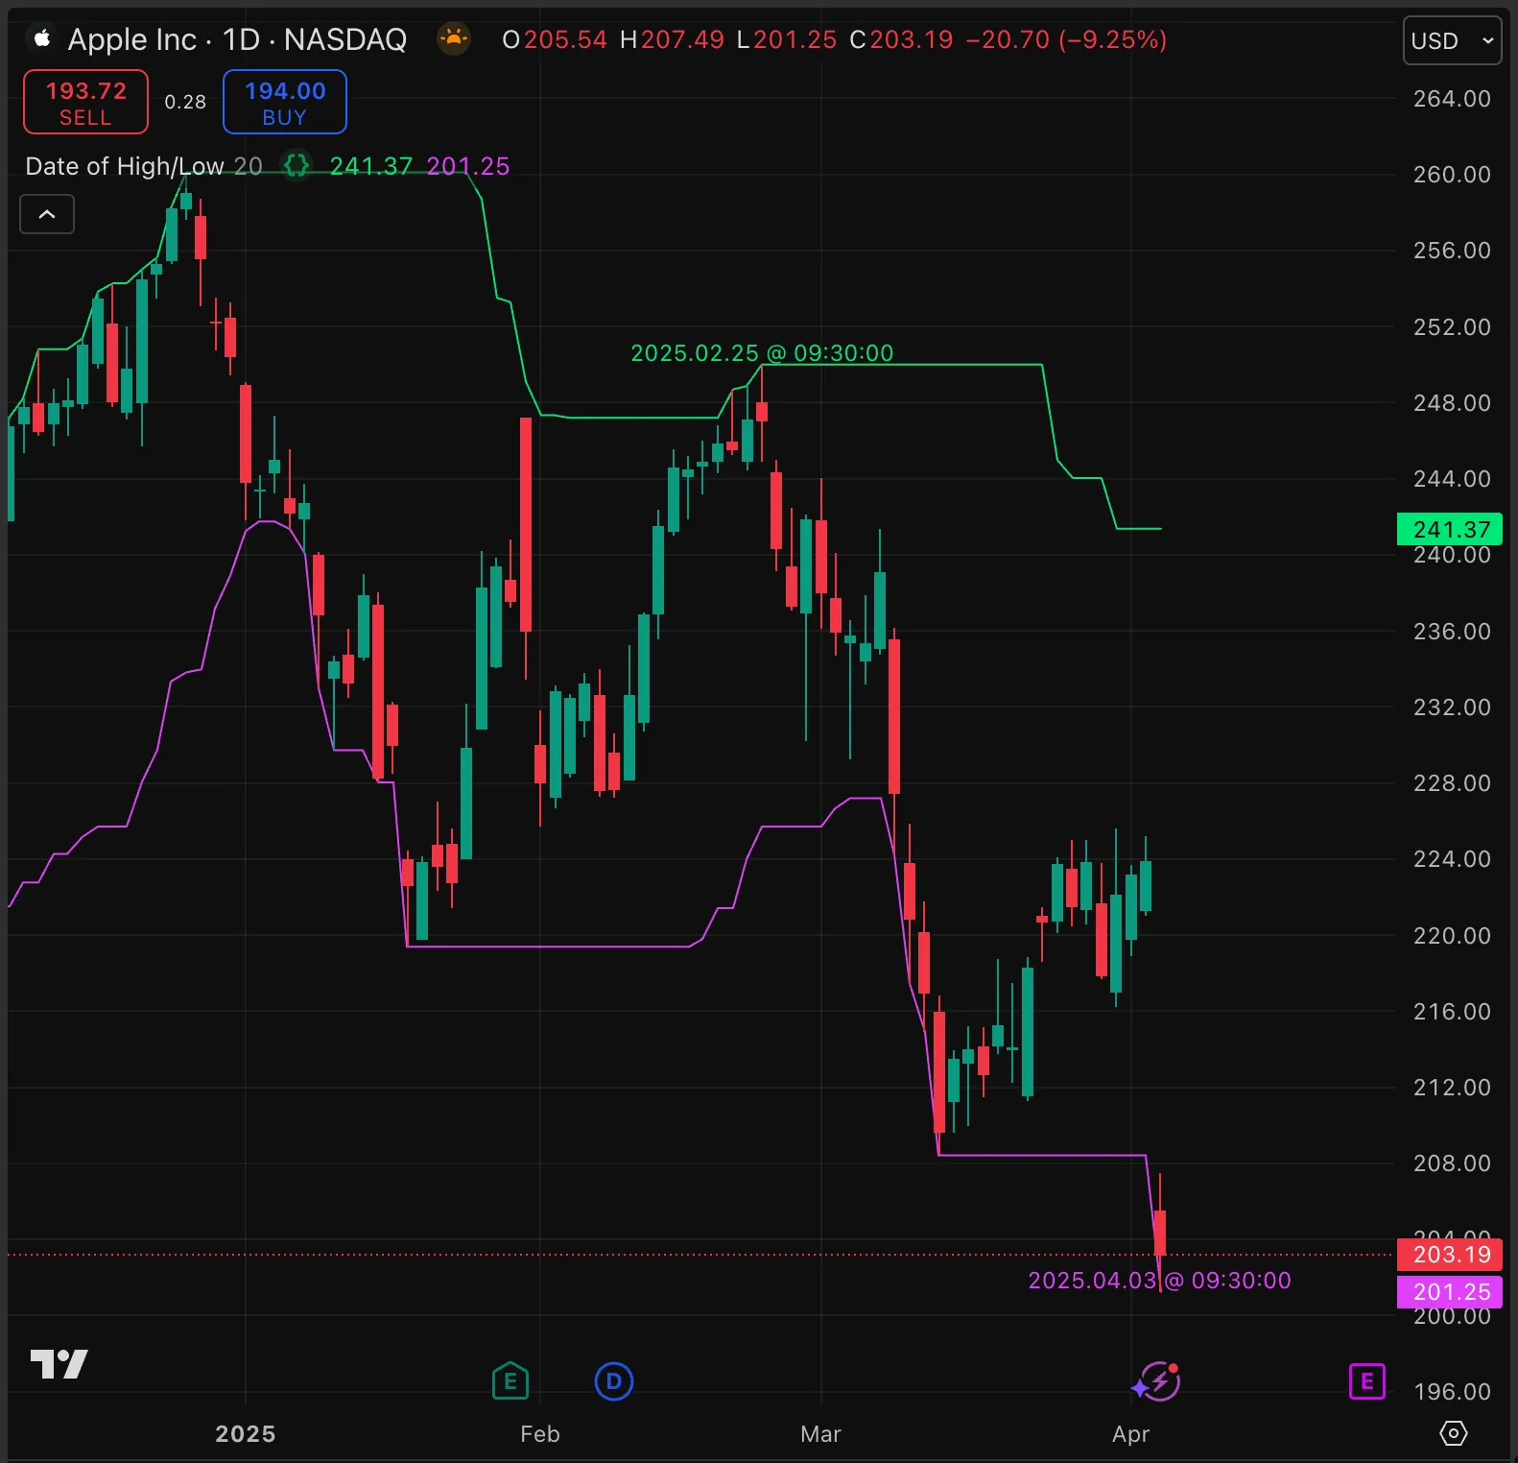Click the green earnings E marker near Feb
The image size is (1518, 1463).
pyautogui.click(x=510, y=1381)
